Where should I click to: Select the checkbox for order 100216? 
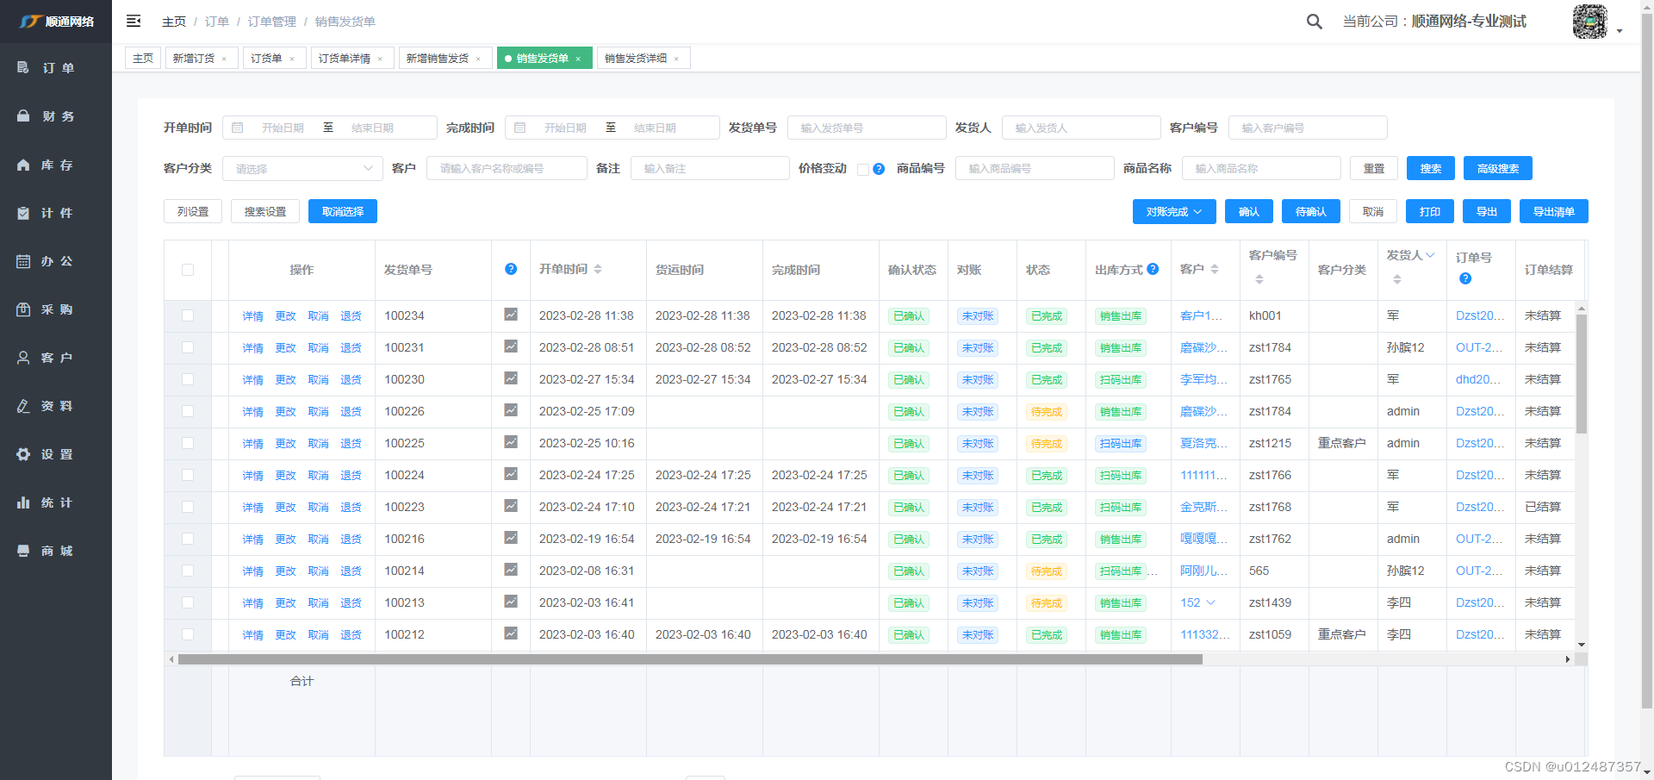(x=188, y=539)
